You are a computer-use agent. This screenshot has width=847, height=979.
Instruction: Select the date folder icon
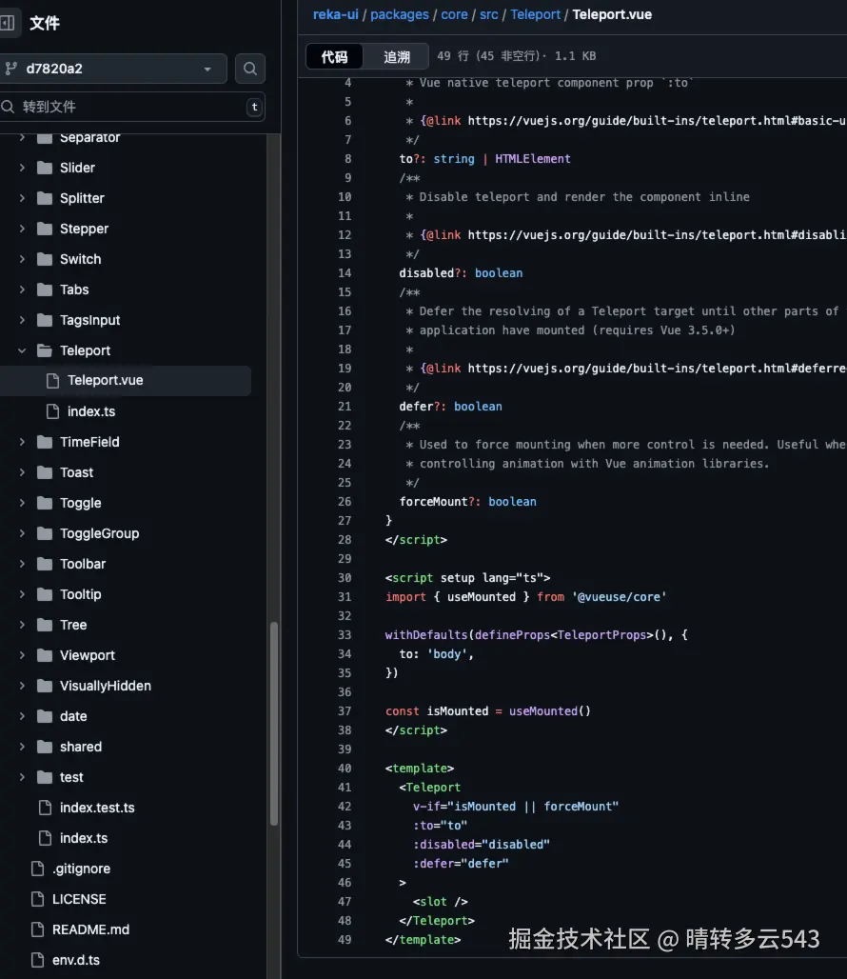click(45, 716)
